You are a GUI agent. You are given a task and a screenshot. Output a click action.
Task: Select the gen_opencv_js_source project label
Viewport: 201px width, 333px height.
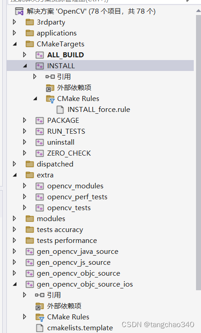click(x=74, y=262)
